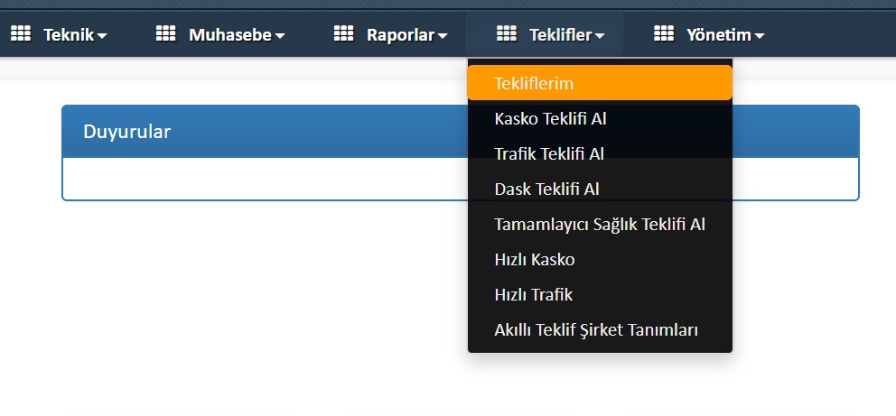The image size is (896, 416).
Task: Click the grid icon beside Teklifler
Action: [x=506, y=34]
